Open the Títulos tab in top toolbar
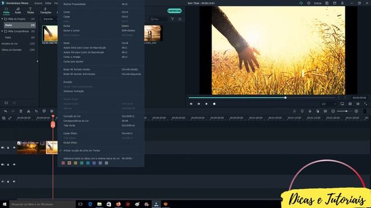 point(30,10)
